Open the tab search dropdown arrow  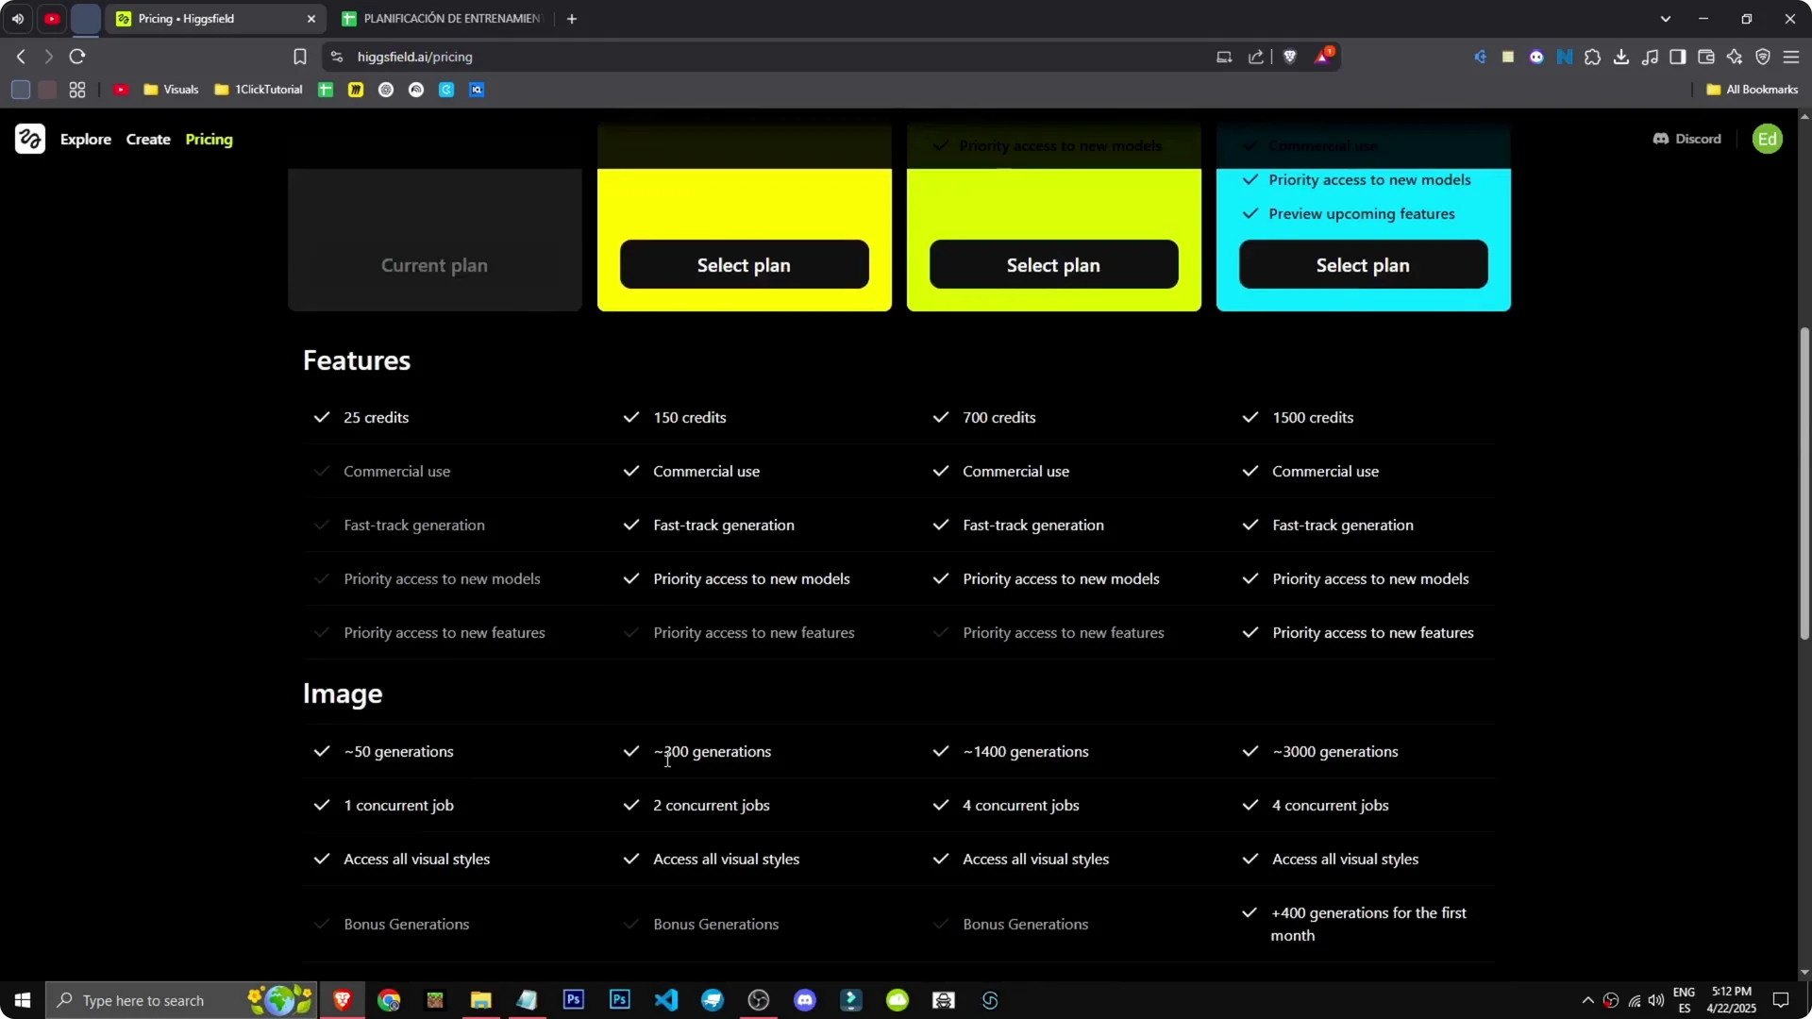[x=1665, y=18]
